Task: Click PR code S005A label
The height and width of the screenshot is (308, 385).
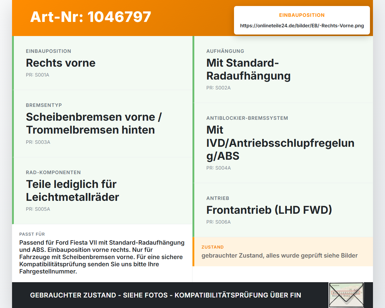Action: pos(38,209)
